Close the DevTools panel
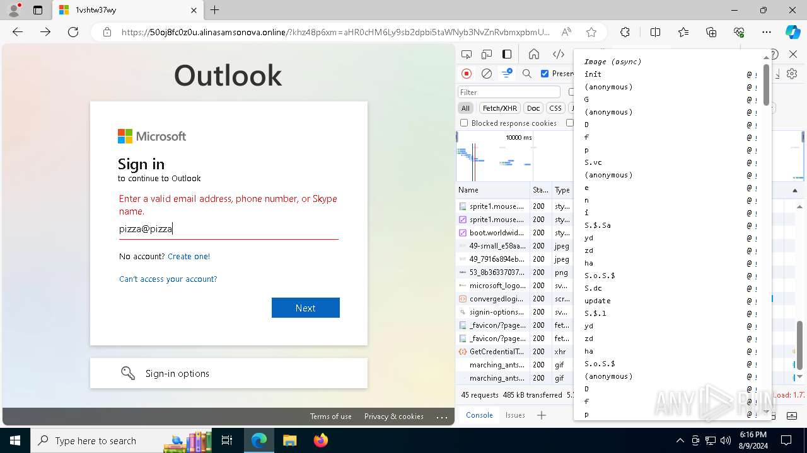The height and width of the screenshot is (453, 807). [x=793, y=55]
